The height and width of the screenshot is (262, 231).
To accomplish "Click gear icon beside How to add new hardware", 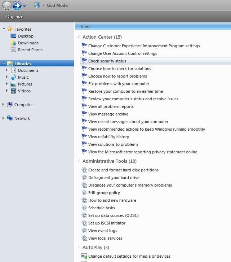I will pos(84,200).
